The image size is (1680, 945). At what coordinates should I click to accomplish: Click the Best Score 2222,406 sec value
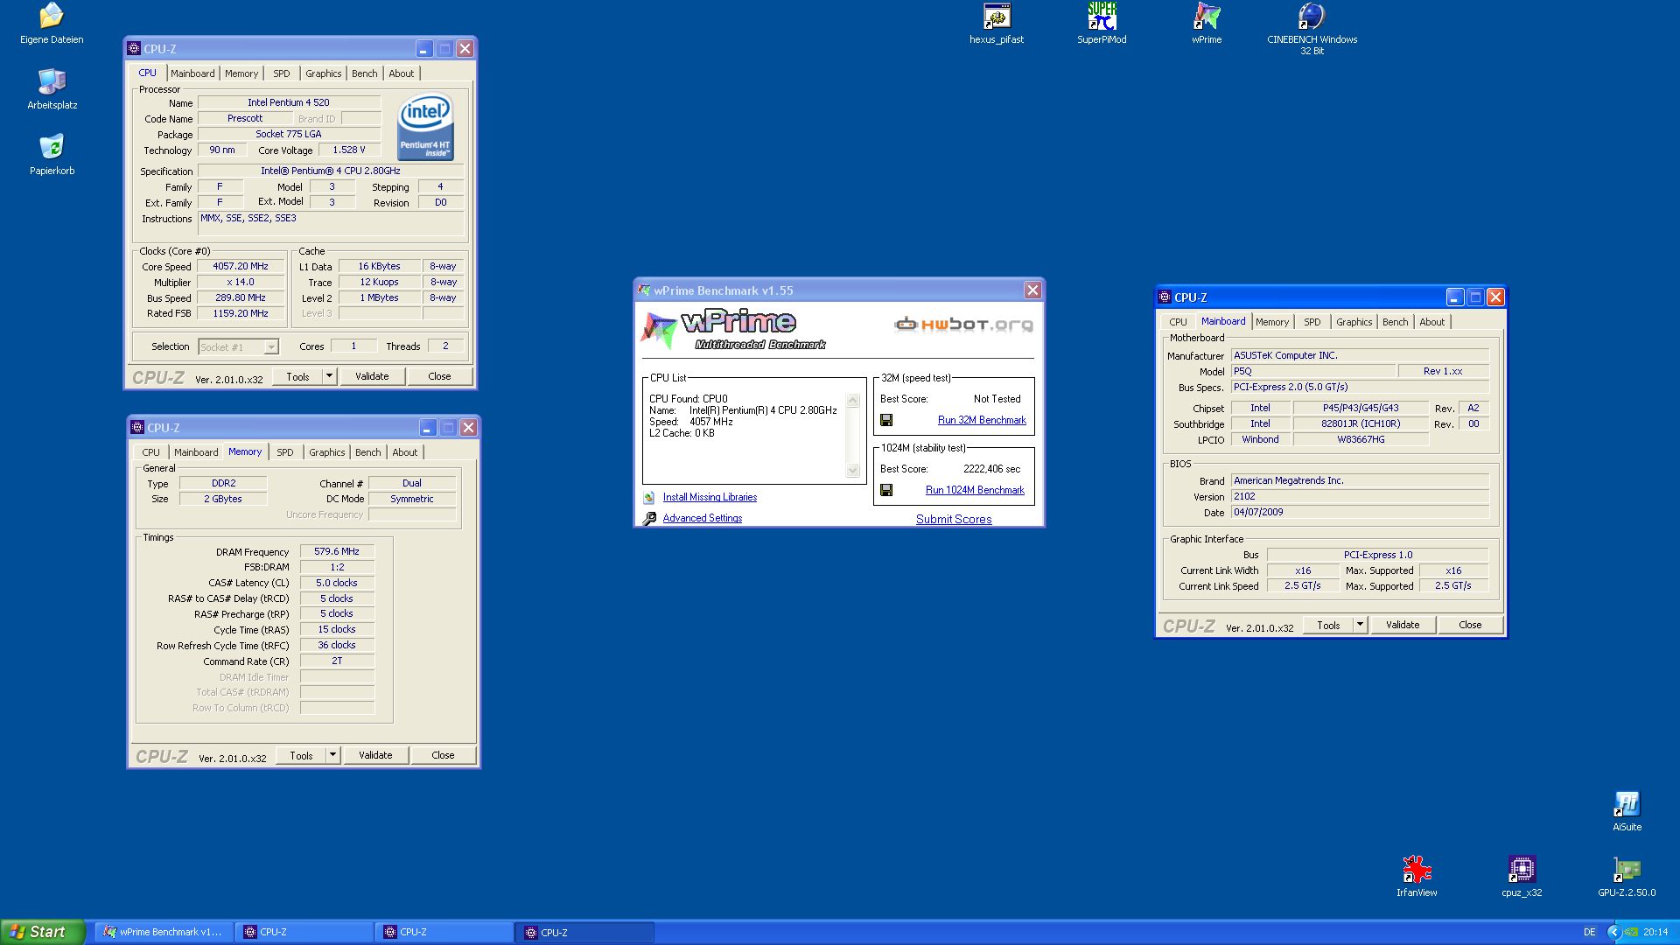tap(991, 469)
